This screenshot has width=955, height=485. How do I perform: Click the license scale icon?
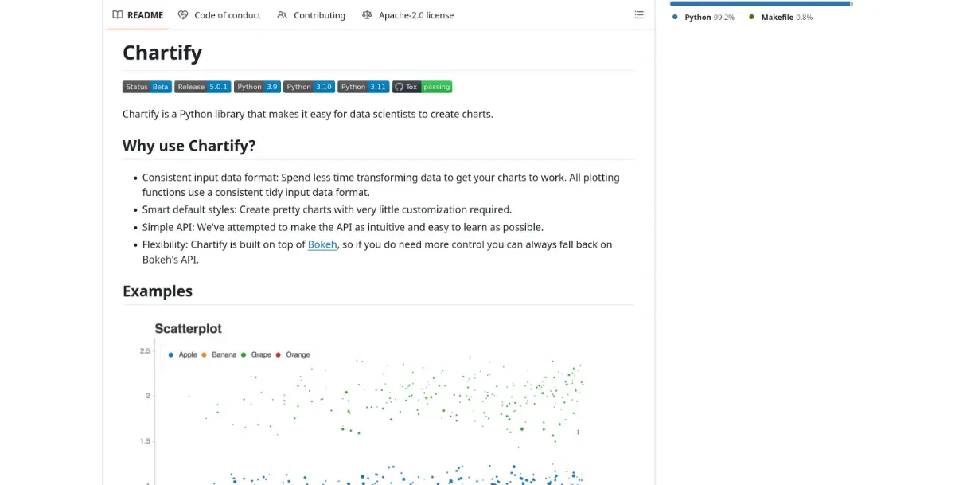(x=367, y=15)
